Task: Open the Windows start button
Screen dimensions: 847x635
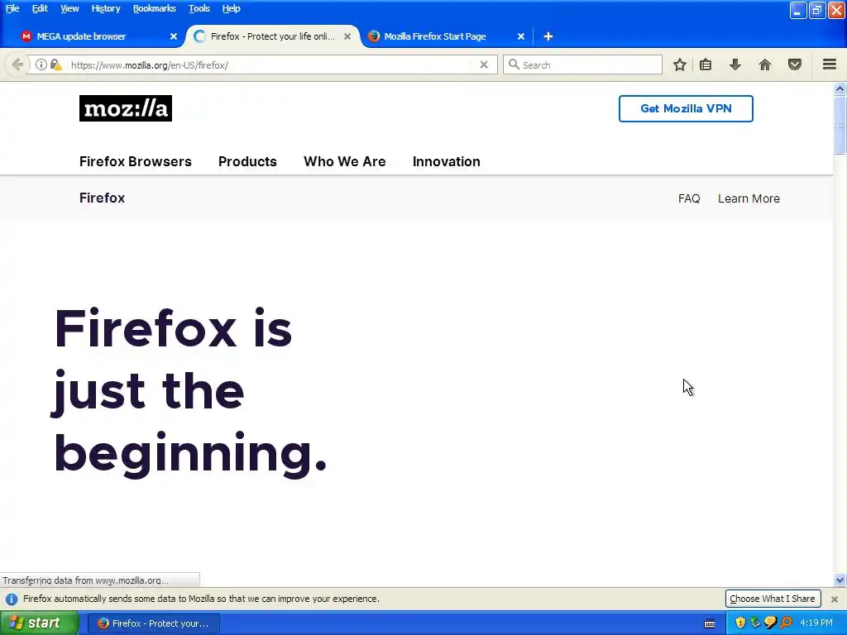Action: [x=39, y=623]
